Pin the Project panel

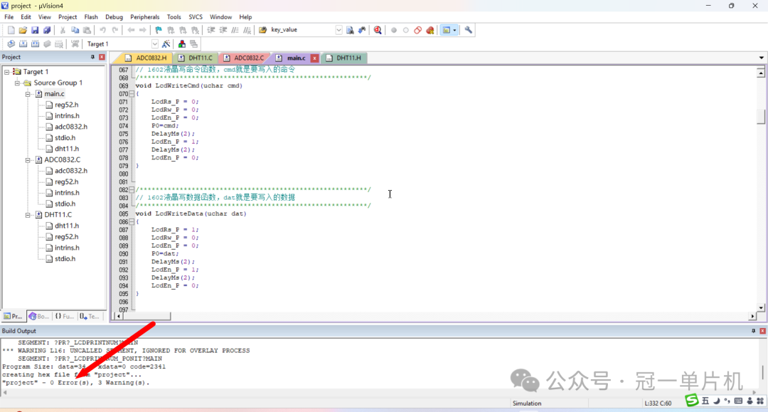92,58
